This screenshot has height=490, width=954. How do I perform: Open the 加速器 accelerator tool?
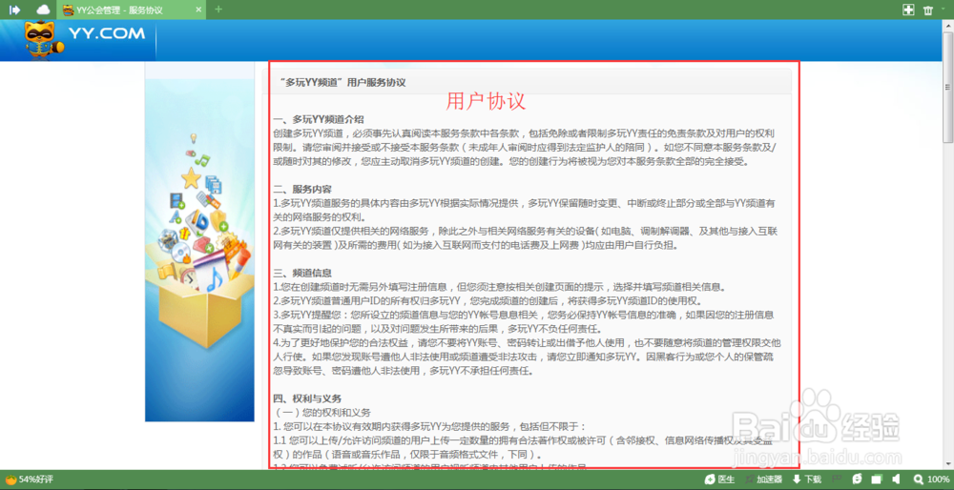pos(764,480)
